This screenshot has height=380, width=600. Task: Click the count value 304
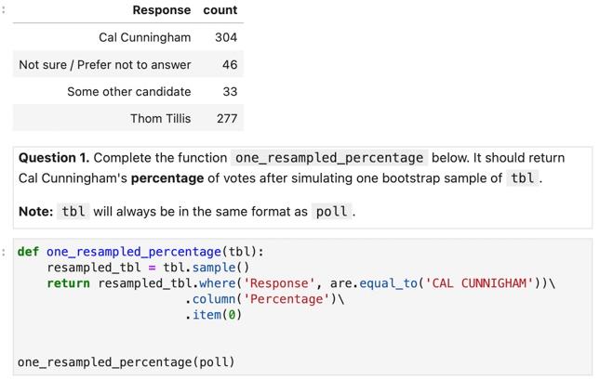click(x=226, y=37)
